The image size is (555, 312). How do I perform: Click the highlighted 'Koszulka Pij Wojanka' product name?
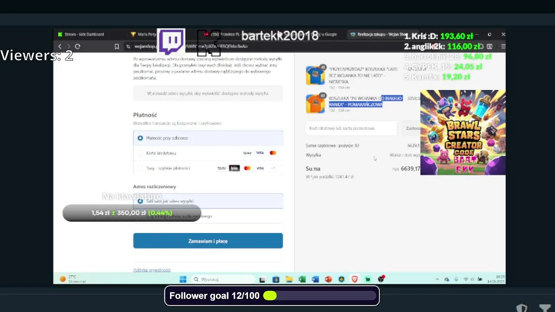pos(366,101)
